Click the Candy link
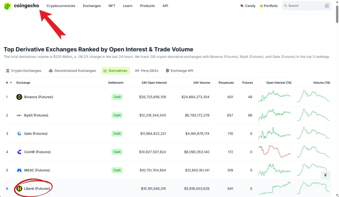Viewport: 339px width, 197px height. point(250,6)
